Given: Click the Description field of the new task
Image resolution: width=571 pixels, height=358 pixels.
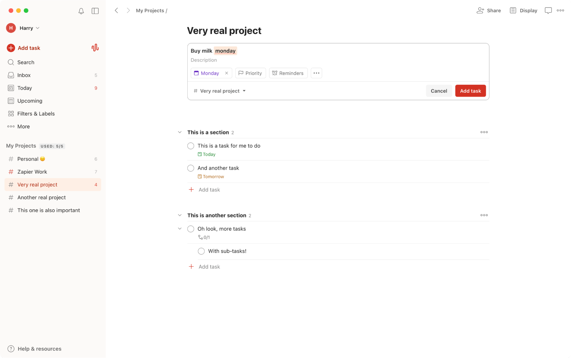Looking at the screenshot, I should click(x=204, y=60).
